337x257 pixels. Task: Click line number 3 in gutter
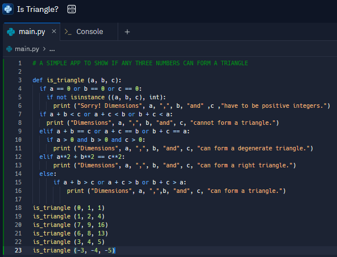click(x=20, y=80)
